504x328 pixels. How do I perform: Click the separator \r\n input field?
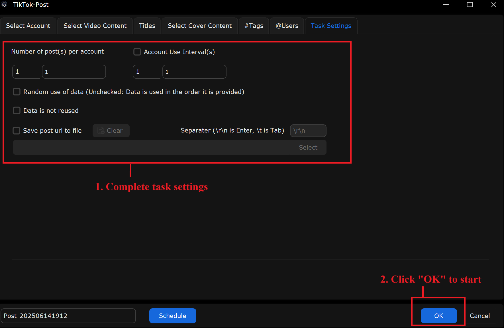coord(308,131)
